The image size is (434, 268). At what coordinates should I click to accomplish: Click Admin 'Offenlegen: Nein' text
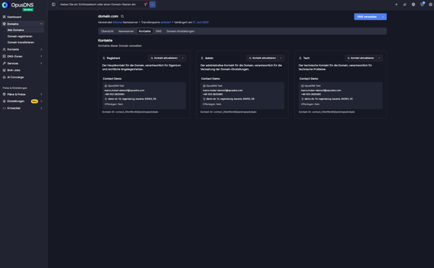(x=212, y=104)
